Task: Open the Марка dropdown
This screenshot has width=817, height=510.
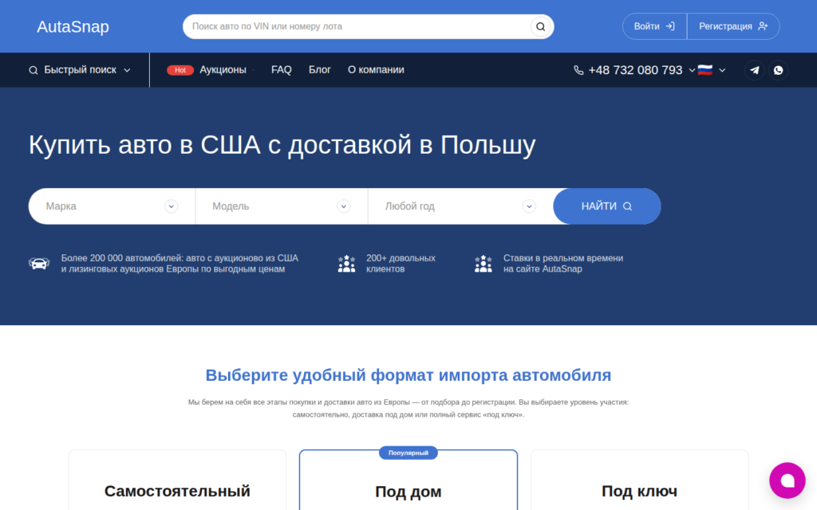Action: tap(112, 206)
